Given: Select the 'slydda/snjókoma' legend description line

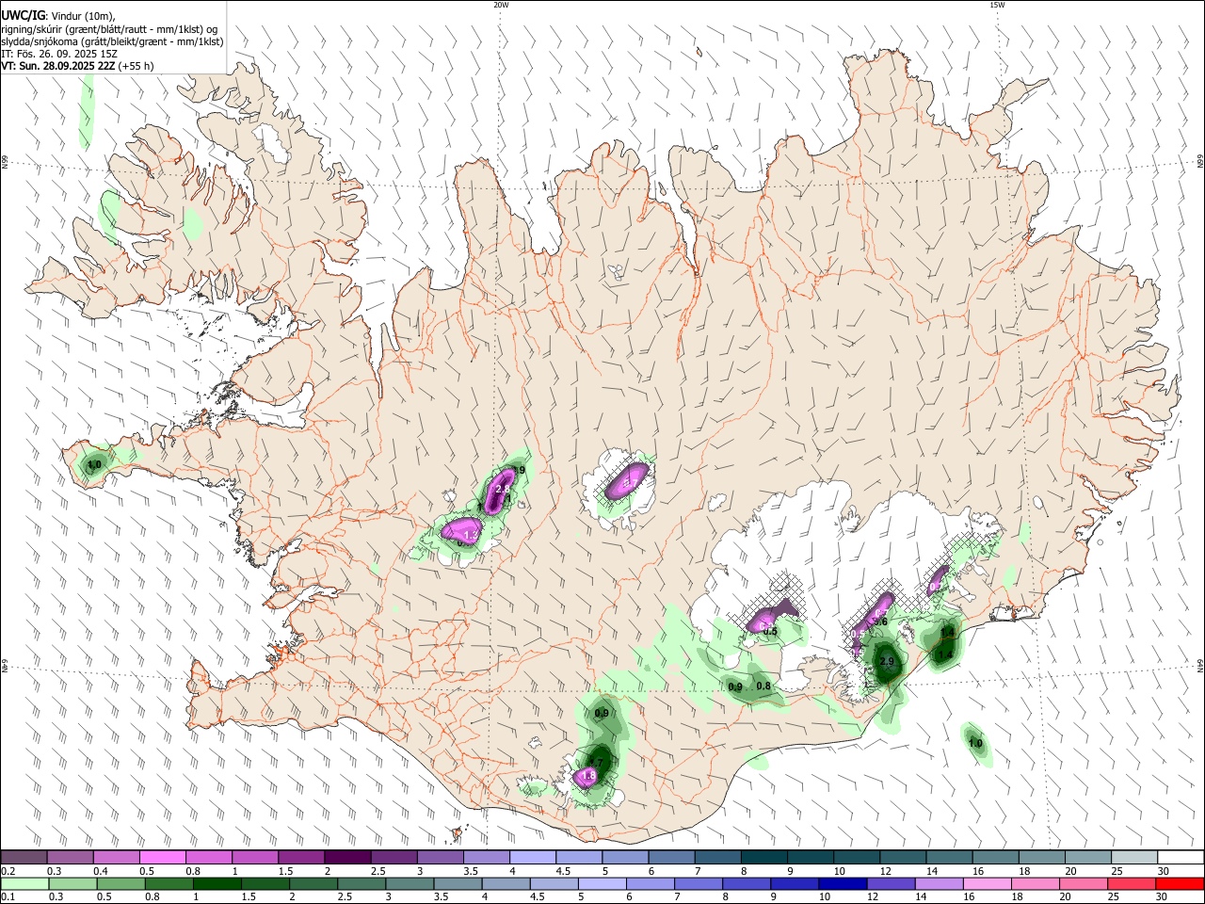Looking at the screenshot, I should [x=112, y=41].
